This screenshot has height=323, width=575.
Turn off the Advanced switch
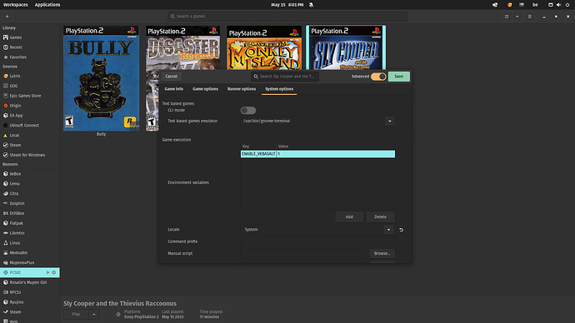[378, 77]
